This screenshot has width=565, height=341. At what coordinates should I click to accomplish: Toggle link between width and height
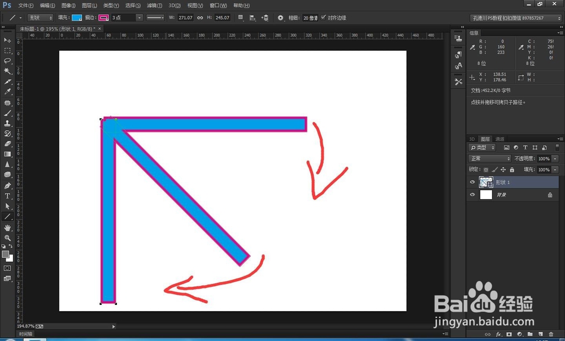click(200, 18)
